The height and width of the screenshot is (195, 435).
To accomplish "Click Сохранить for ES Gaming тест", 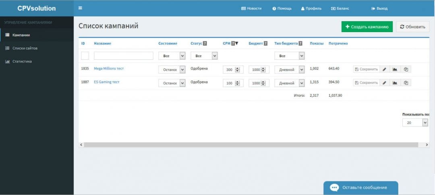I will [366, 83].
